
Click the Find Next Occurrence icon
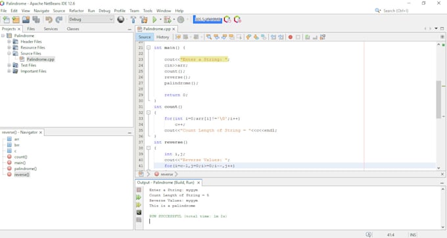(x=224, y=37)
